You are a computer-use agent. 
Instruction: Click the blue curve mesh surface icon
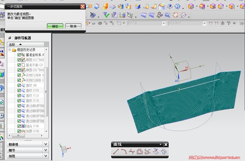click(x=151, y=15)
